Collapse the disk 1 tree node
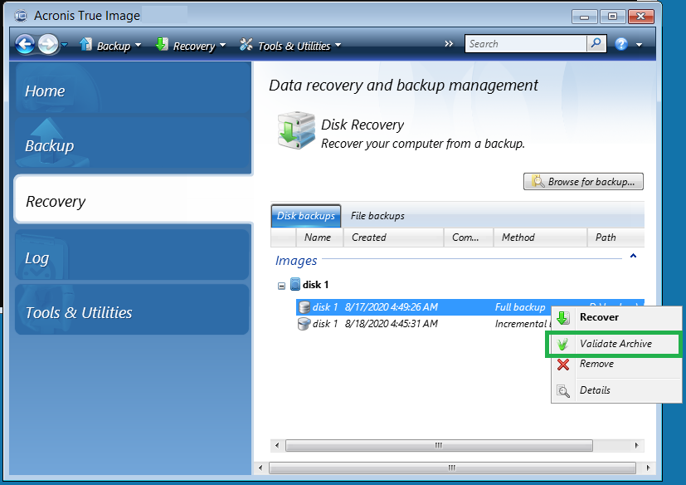 coord(281,285)
